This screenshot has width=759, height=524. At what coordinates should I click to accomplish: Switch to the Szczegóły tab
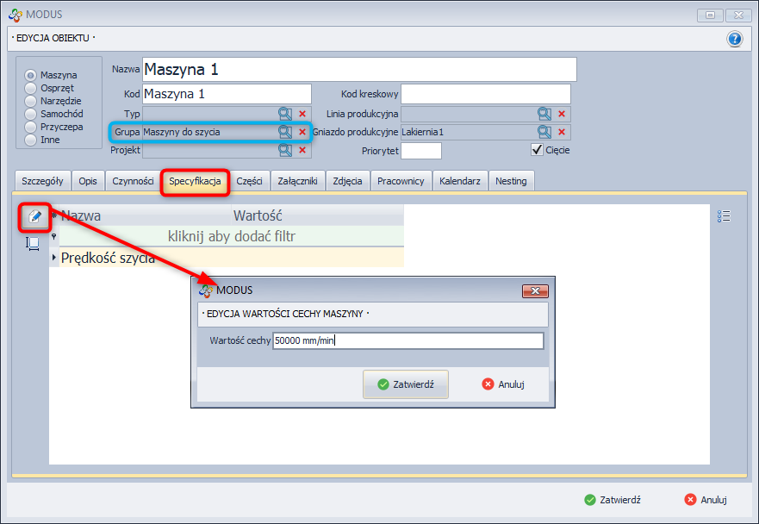click(x=42, y=181)
